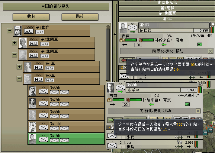Click the green left arrow in the 第1师 panel
This screenshot has height=153, width=215.
click(x=164, y=44)
